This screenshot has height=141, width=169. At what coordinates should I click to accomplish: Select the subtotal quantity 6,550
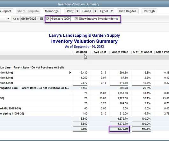point(84,88)
